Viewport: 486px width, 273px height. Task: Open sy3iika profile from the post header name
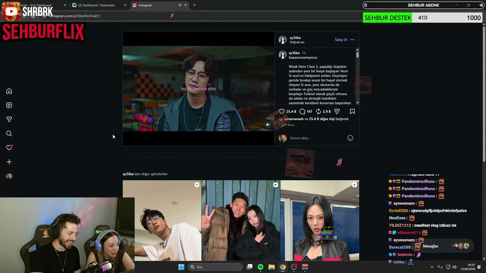point(295,38)
